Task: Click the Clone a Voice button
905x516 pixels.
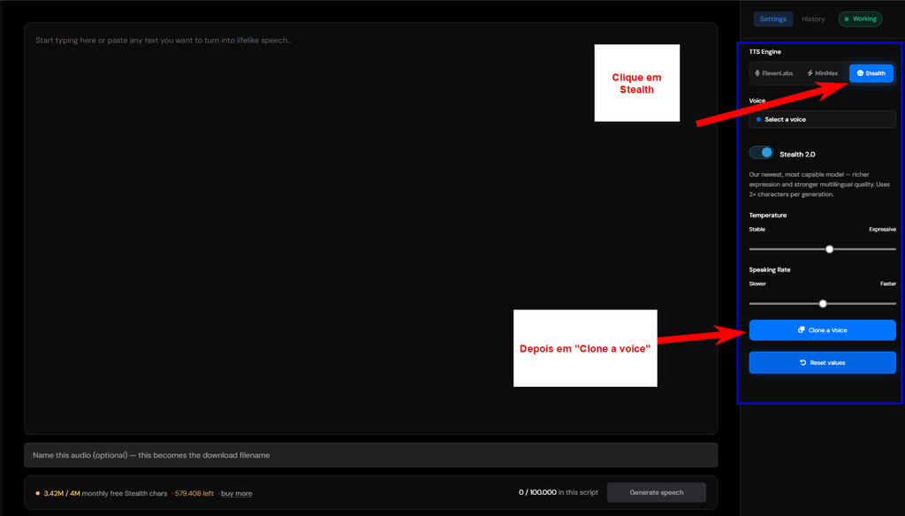Action: point(823,330)
